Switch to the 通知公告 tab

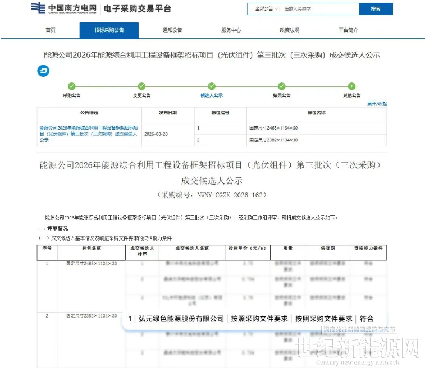click(x=172, y=30)
